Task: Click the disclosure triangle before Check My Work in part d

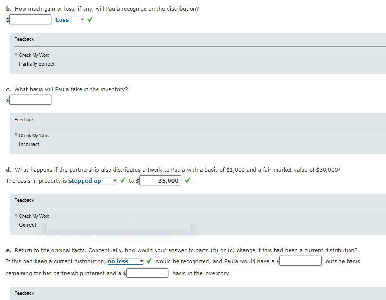Action: coord(16,216)
